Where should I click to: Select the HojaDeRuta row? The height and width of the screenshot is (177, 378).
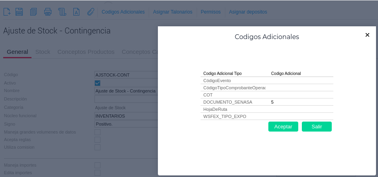point(234,109)
